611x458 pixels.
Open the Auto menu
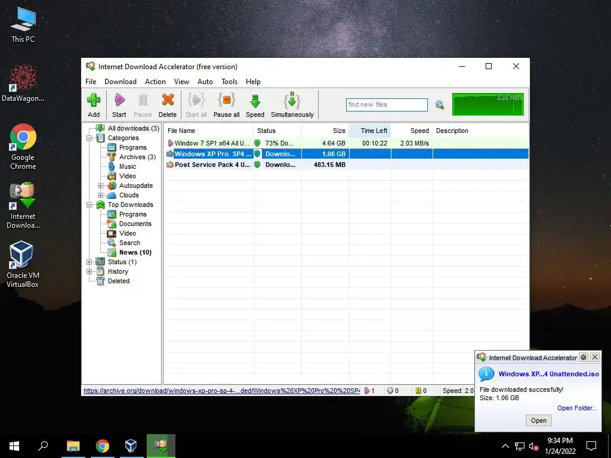205,81
